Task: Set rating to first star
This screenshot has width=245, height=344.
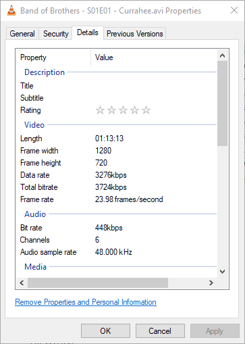Action: [x=100, y=110]
